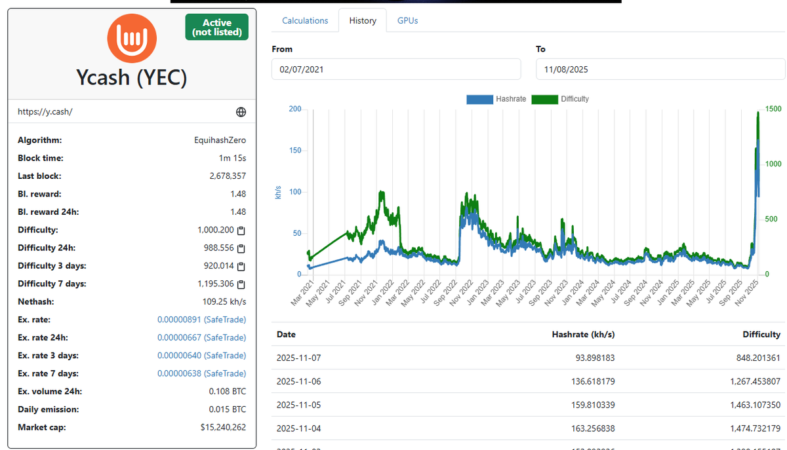Open the Calculations tab

coord(305,20)
